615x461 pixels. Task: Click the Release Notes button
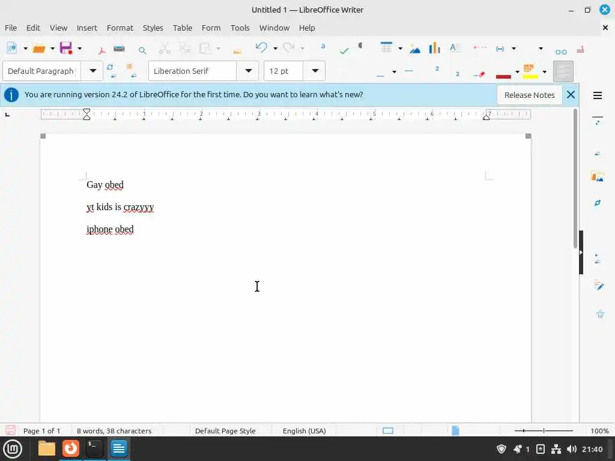(529, 95)
